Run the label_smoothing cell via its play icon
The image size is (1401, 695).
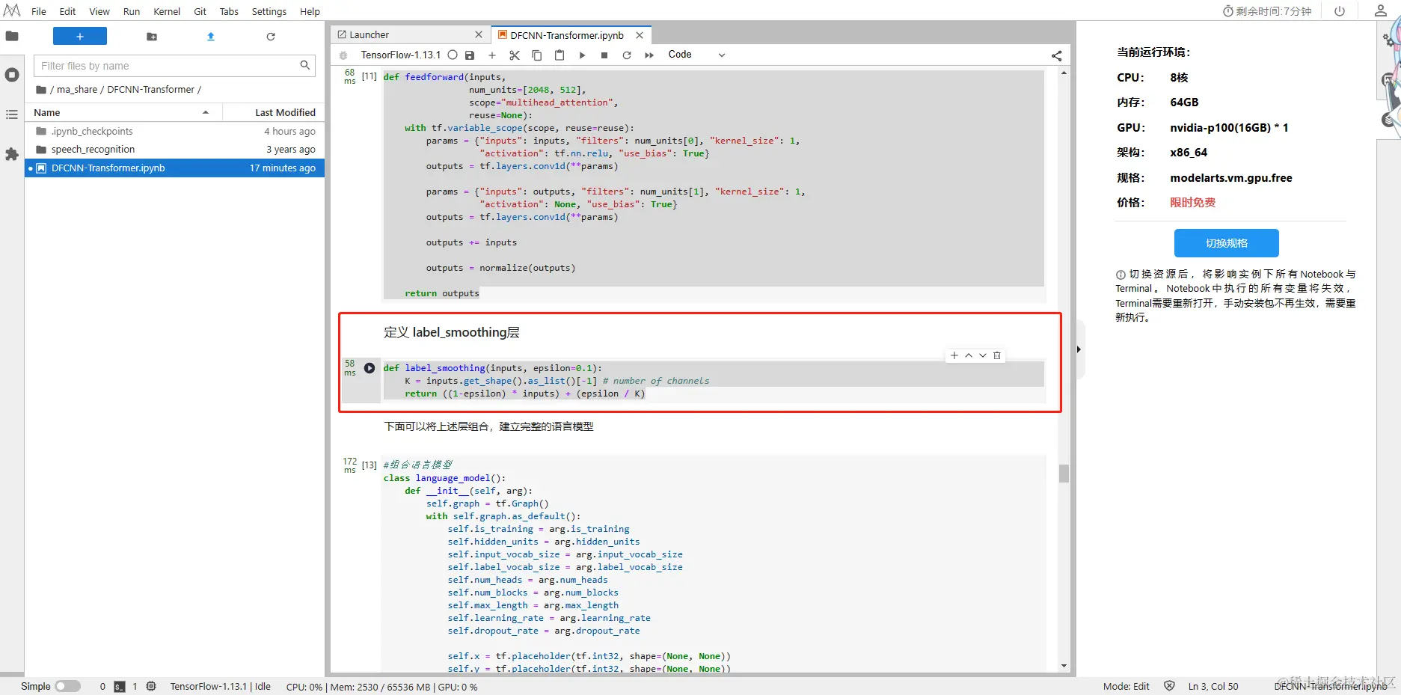(370, 368)
